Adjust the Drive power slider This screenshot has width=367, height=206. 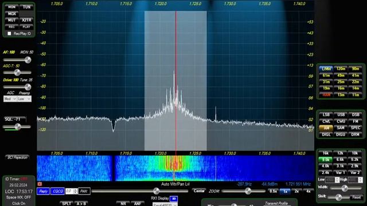point(17,87)
